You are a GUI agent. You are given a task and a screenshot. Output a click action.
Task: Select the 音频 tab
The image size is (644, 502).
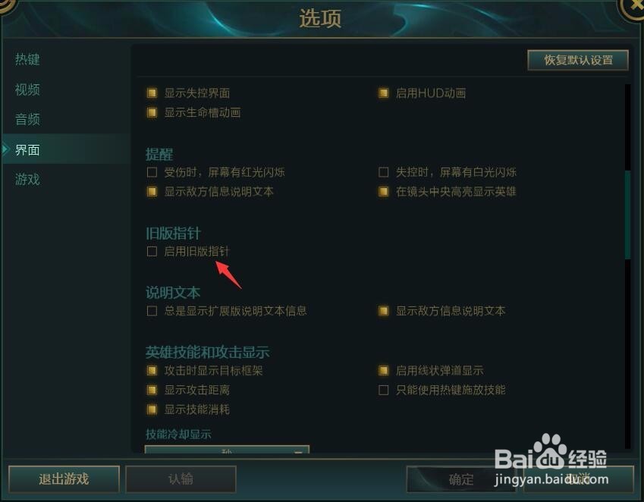click(x=27, y=120)
